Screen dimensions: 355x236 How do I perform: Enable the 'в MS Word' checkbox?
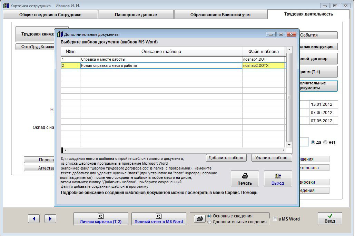275,219
